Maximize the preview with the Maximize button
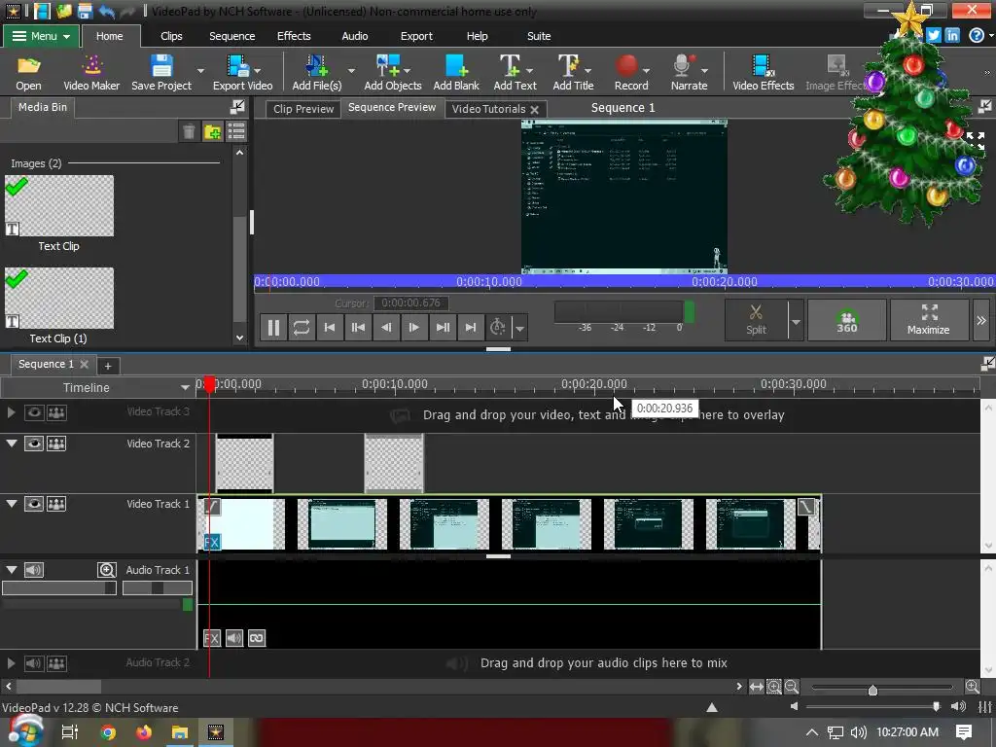The height and width of the screenshot is (747, 996). point(928,319)
